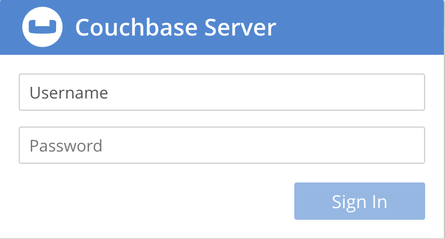The height and width of the screenshot is (239, 445).
Task: Focus the Password input field
Action: click(222, 145)
